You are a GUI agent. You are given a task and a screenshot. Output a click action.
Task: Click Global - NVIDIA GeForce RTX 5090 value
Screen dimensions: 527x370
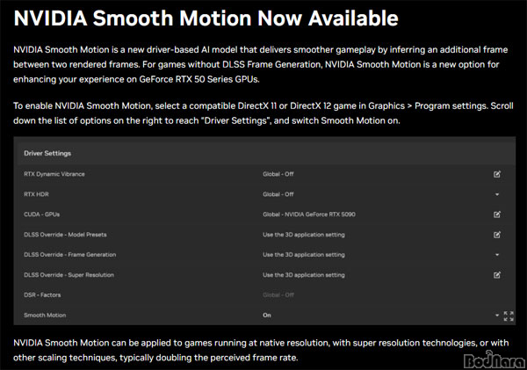point(309,214)
